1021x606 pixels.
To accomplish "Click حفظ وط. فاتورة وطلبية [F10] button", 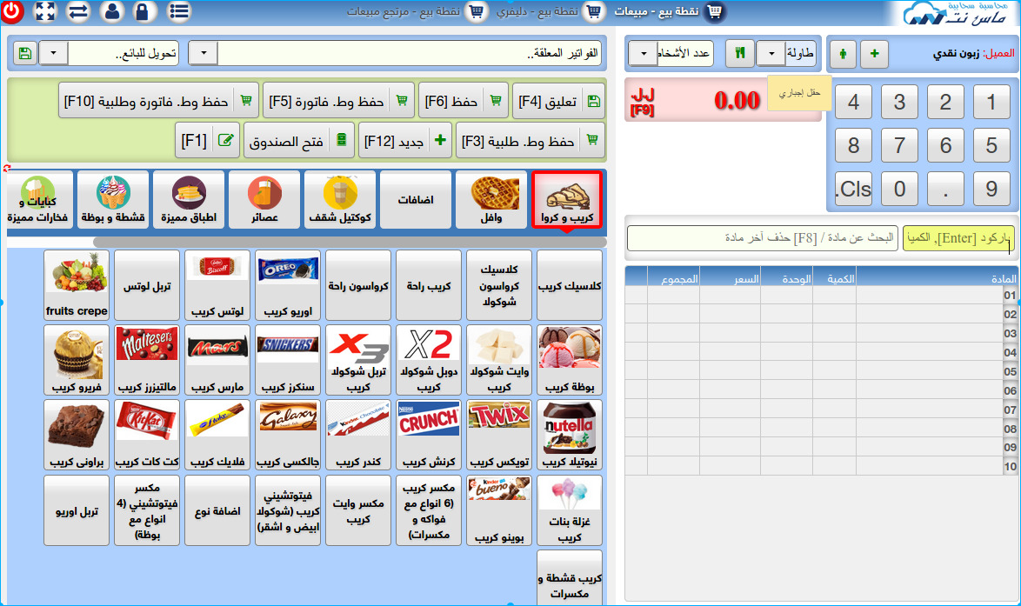I will pyautogui.click(x=158, y=101).
